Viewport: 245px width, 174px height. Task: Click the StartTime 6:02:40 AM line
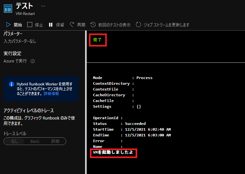coord(132,129)
